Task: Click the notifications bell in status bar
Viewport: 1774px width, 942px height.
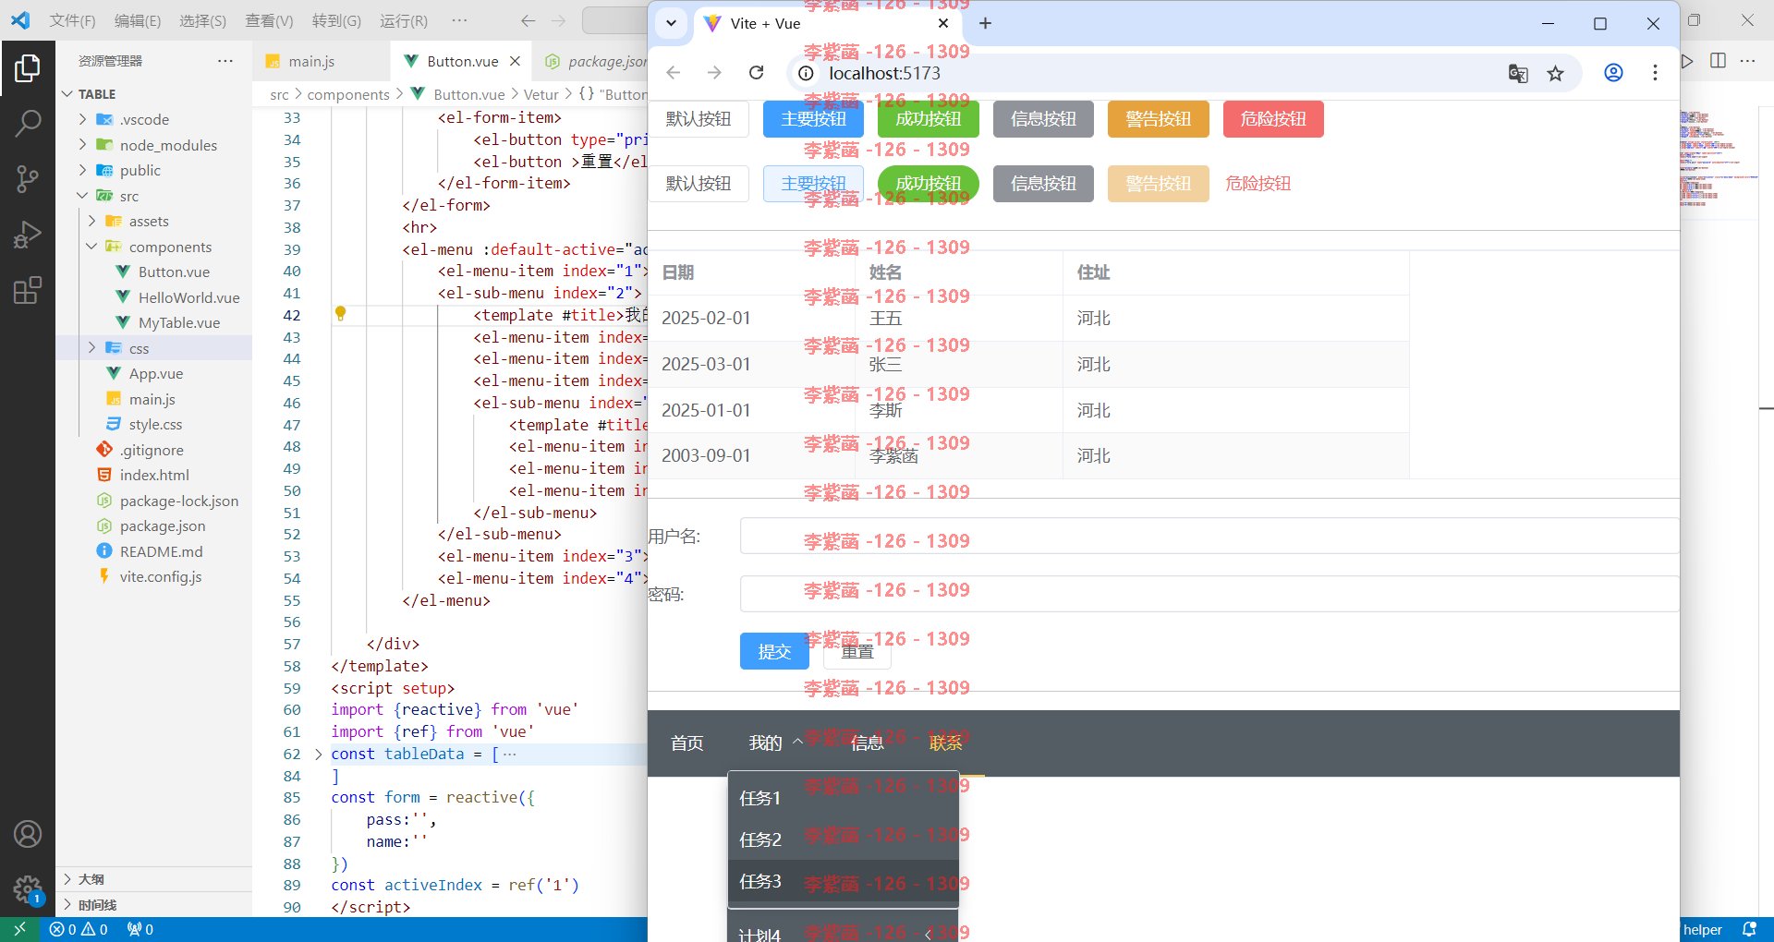Action: coord(1749,929)
